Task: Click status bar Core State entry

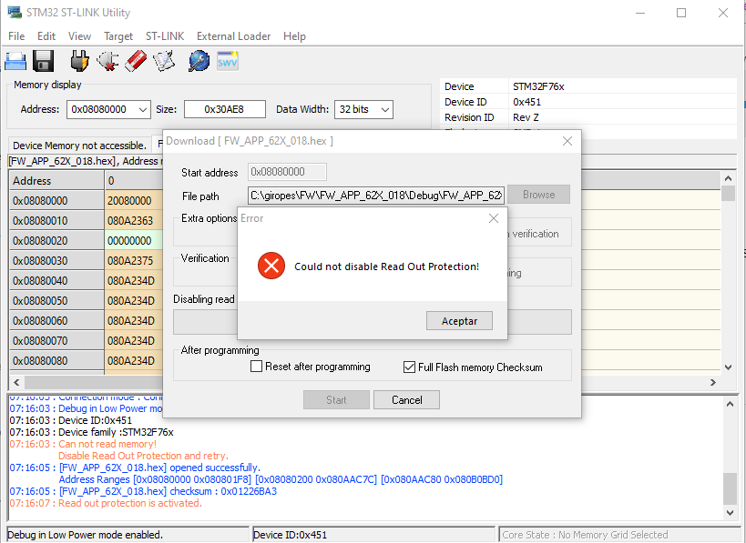Action: point(619,535)
